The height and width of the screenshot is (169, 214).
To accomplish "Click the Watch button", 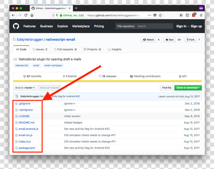I will pos(148,40).
